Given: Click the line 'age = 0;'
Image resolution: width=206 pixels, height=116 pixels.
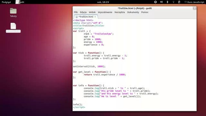Looking at the screenshot, I should tap(89, 36).
